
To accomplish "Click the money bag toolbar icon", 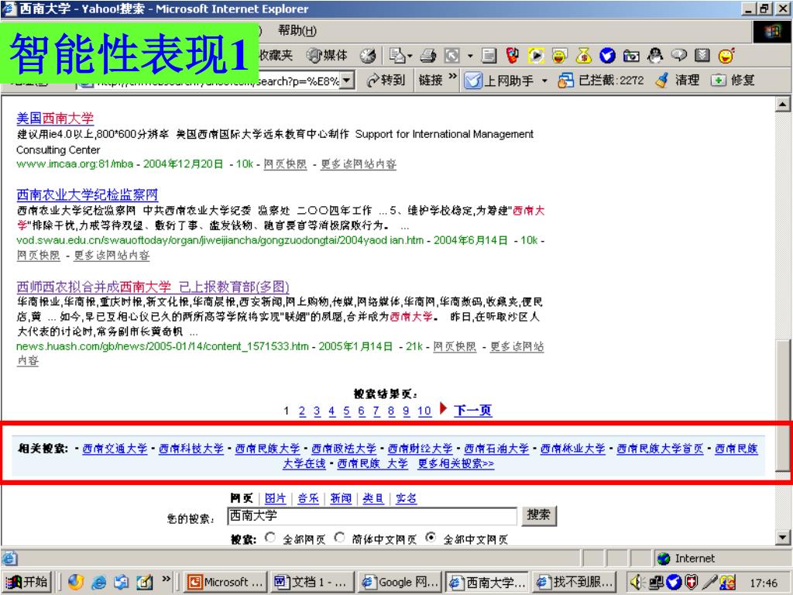I will click(x=584, y=56).
